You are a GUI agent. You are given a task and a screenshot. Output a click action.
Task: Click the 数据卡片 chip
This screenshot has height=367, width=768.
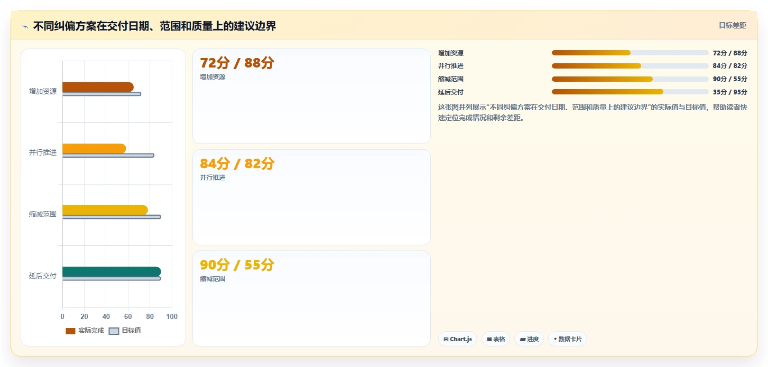[568, 339]
